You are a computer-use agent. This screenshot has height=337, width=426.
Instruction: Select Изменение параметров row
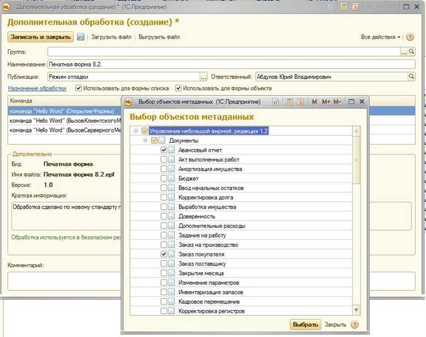point(241,282)
